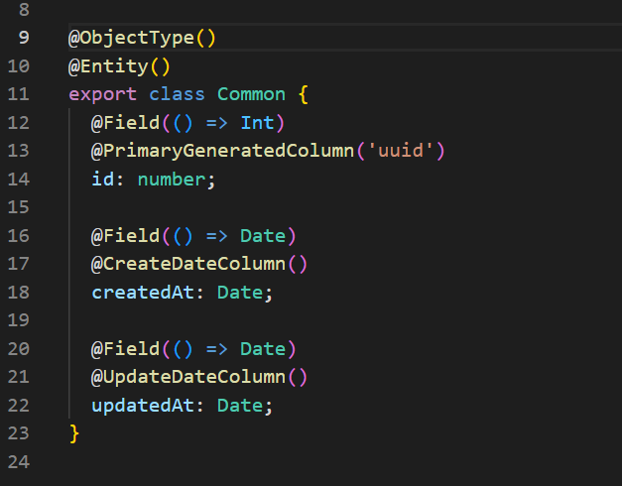Click the updatedAt property name
Viewport: 622px width, 486px height.
coord(143,406)
